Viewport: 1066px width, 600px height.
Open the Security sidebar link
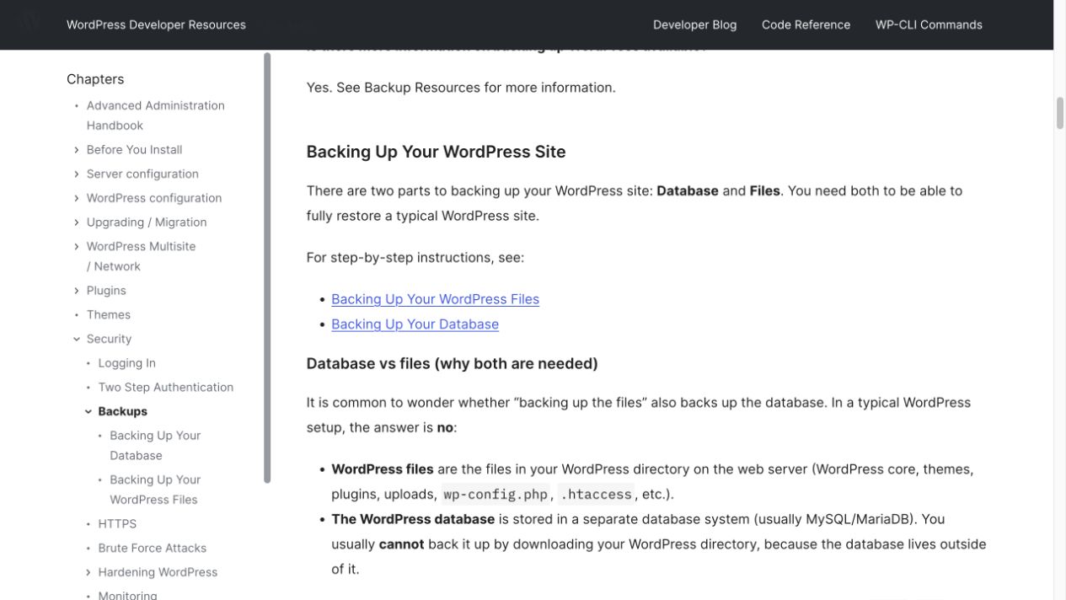coord(109,339)
